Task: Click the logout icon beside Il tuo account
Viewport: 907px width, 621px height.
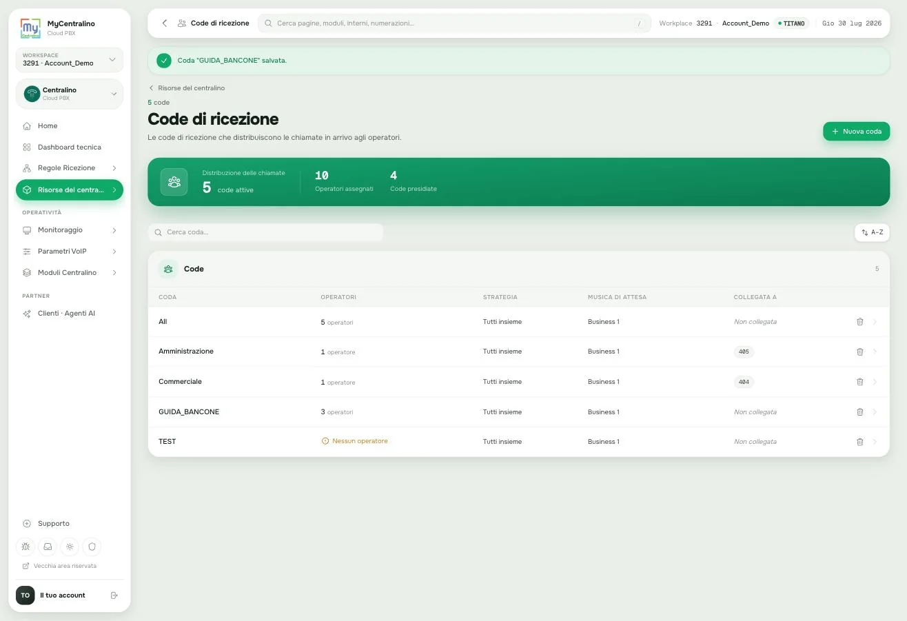Action: point(114,595)
